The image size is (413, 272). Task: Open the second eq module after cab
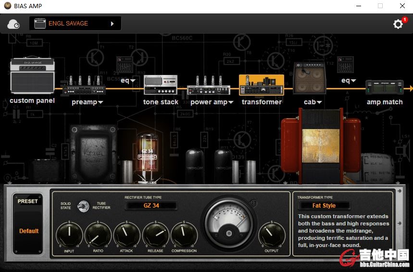[x=345, y=64]
